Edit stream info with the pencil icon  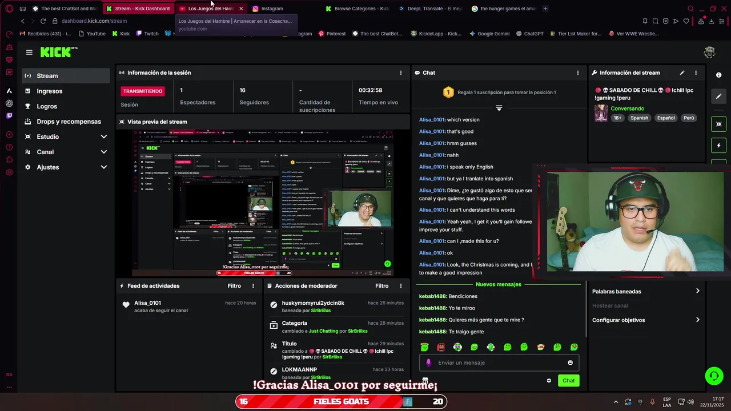click(x=682, y=73)
